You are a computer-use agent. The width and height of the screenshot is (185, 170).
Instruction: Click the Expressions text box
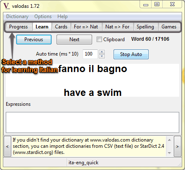pos(92,122)
